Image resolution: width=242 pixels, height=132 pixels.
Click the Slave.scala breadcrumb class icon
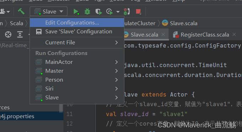click(165, 23)
